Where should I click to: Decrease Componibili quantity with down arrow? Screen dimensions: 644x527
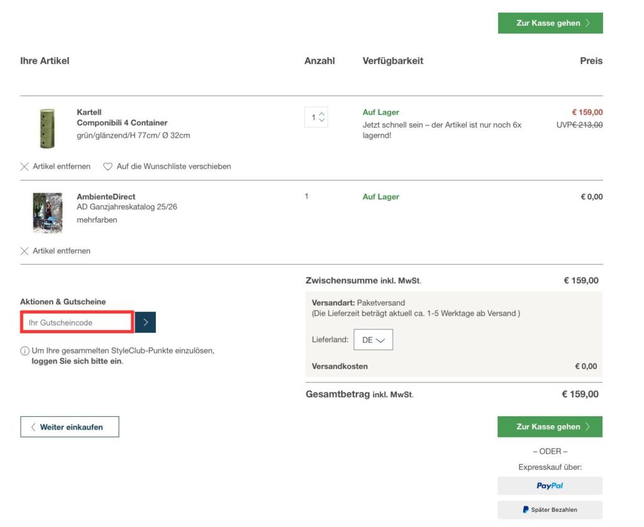point(321,120)
